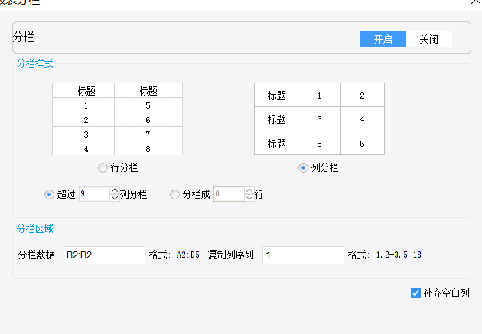Focus the 复制列序列 input field
This screenshot has height=334, width=482.
pyautogui.click(x=302, y=255)
